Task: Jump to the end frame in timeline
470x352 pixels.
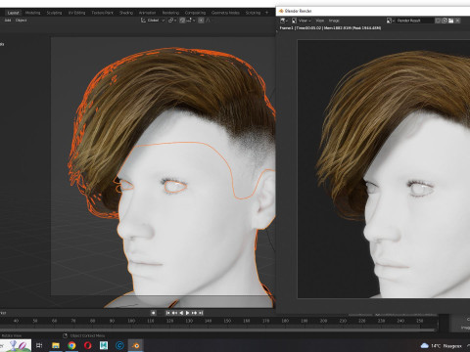Action: point(201,313)
